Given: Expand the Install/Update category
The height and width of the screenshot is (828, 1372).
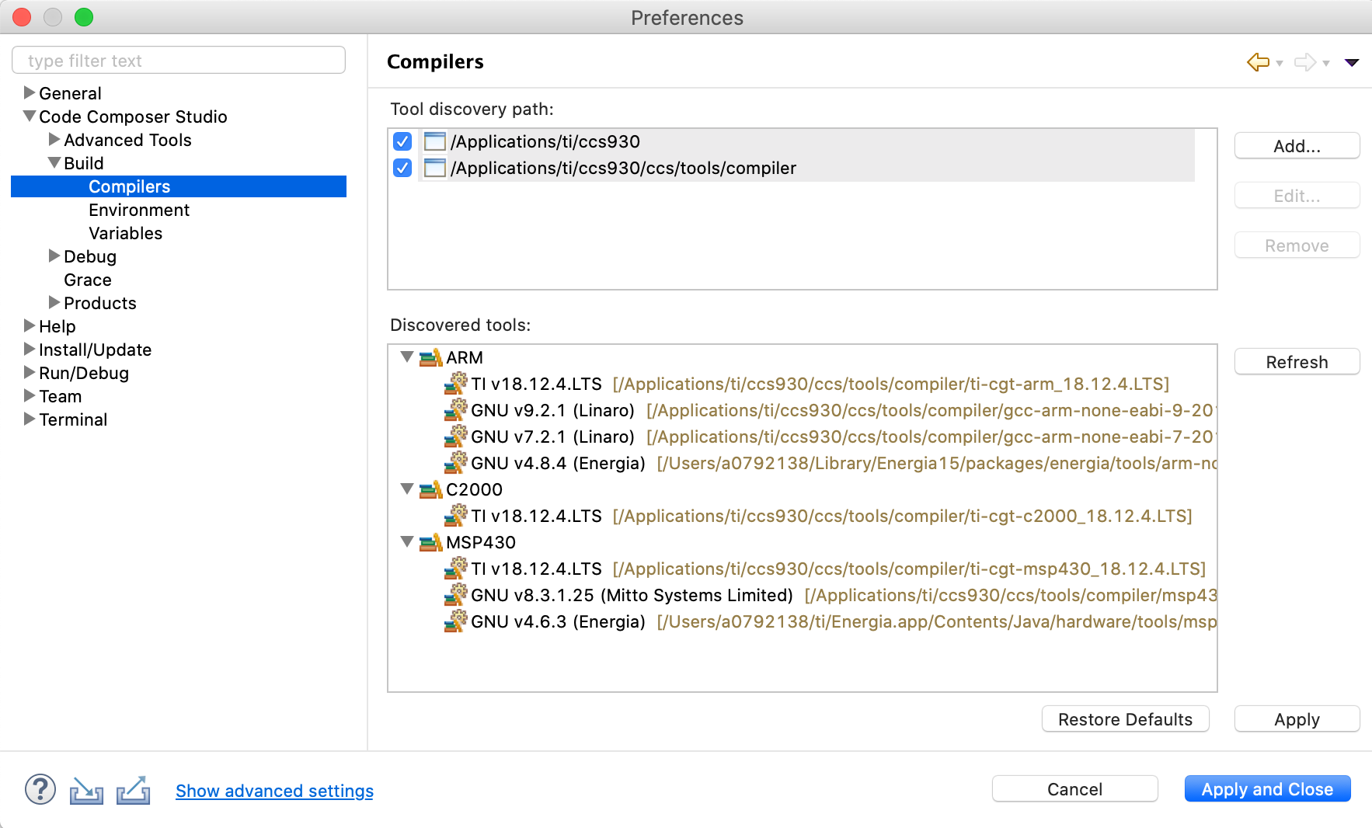Looking at the screenshot, I should pyautogui.click(x=30, y=349).
